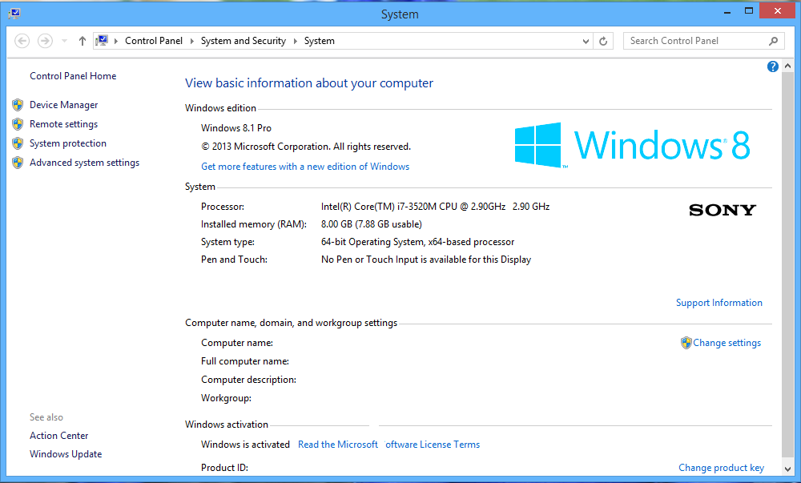Click the 2013 Microsoft Corporation copyright text
Image resolution: width=801 pixels, height=483 pixels.
coord(306,147)
